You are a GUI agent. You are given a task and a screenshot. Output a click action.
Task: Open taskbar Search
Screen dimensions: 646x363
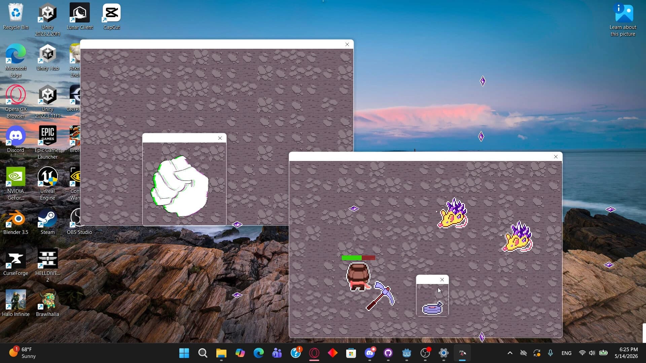[203, 353]
